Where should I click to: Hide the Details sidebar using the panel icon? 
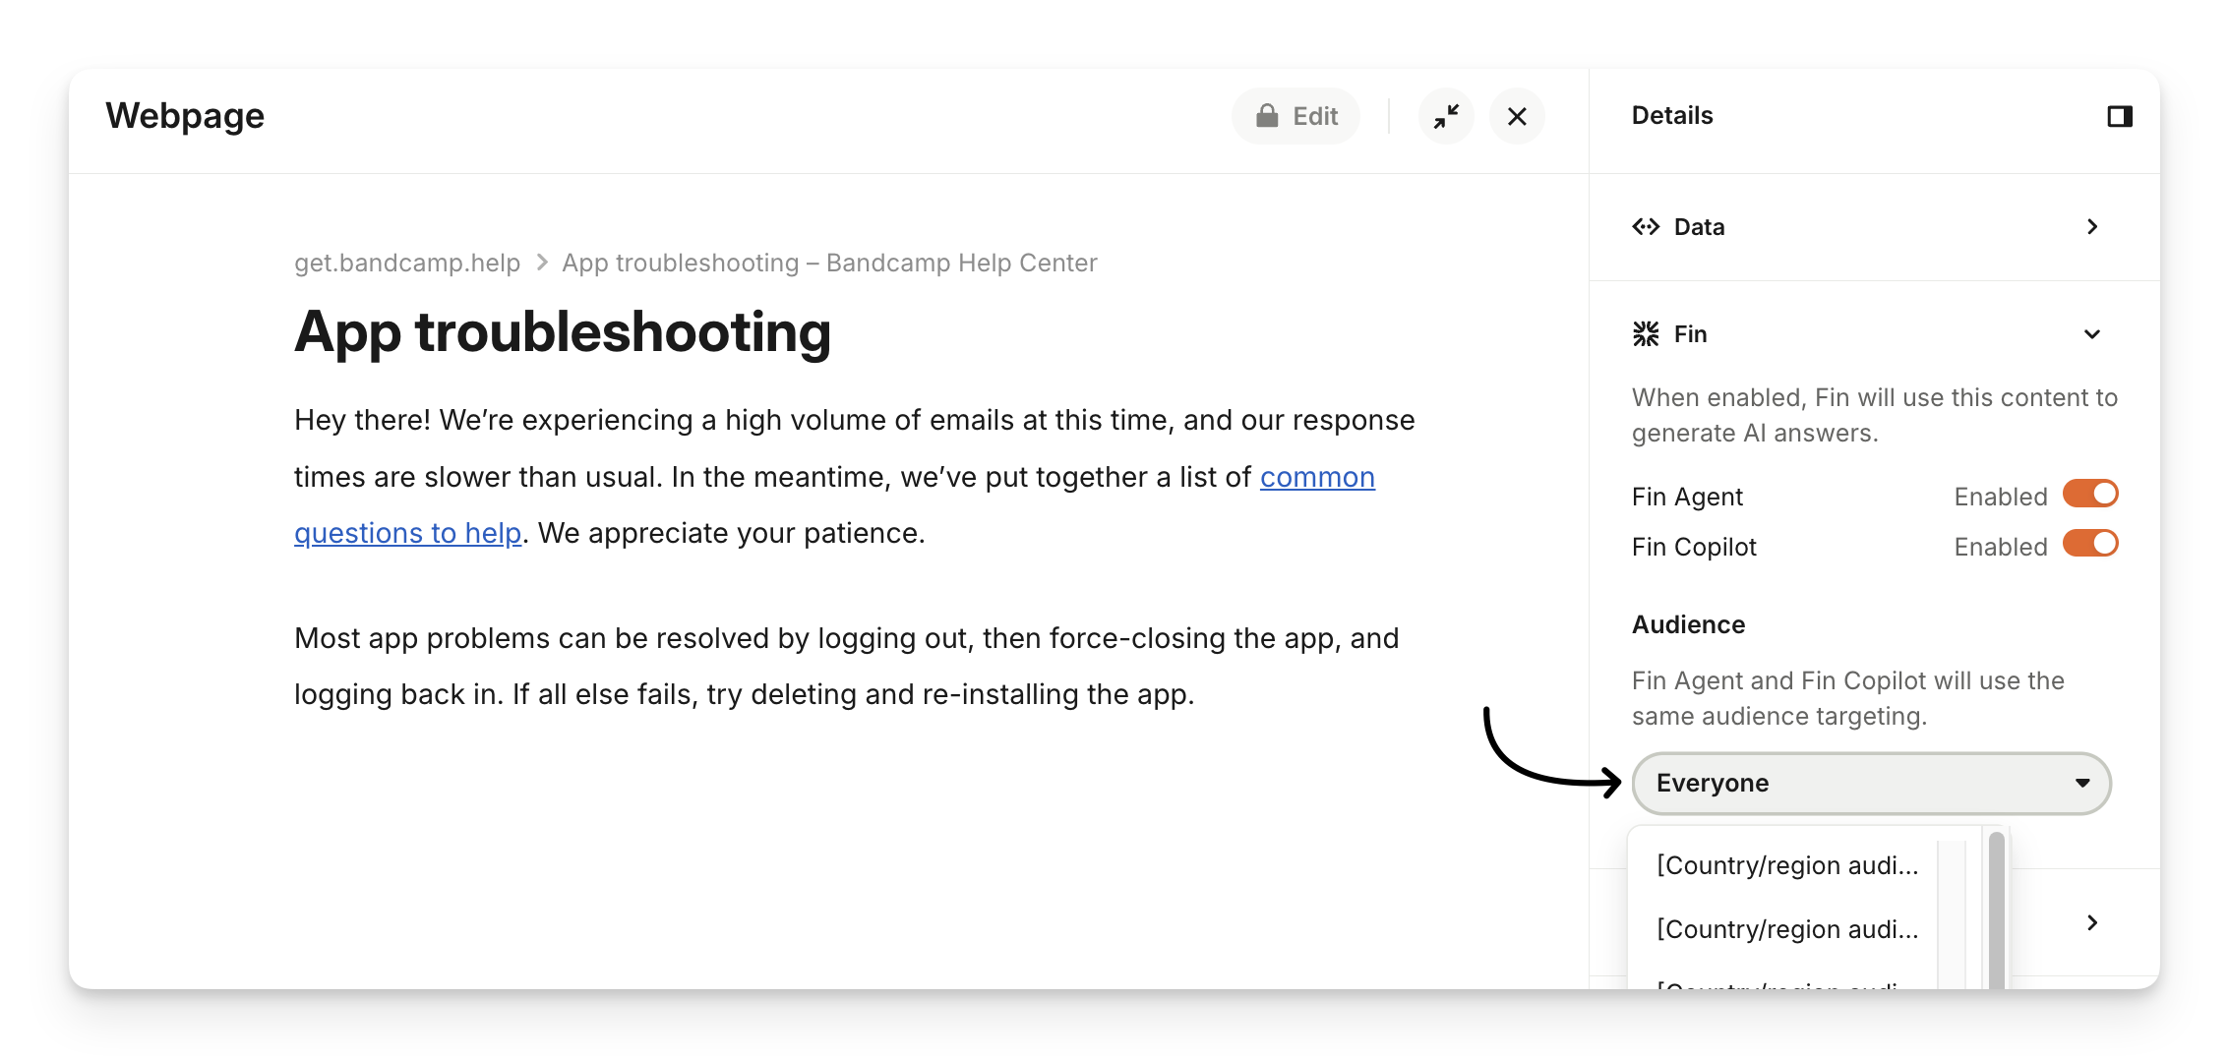tap(2120, 116)
